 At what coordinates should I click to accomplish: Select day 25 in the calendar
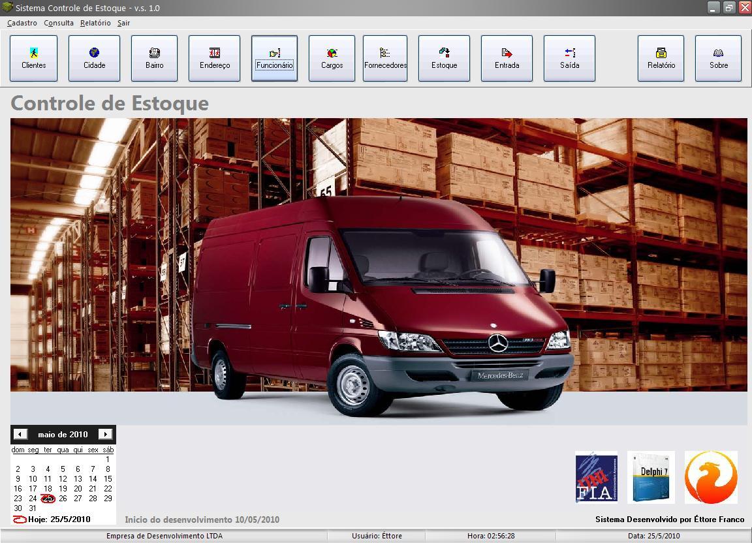[x=48, y=499]
